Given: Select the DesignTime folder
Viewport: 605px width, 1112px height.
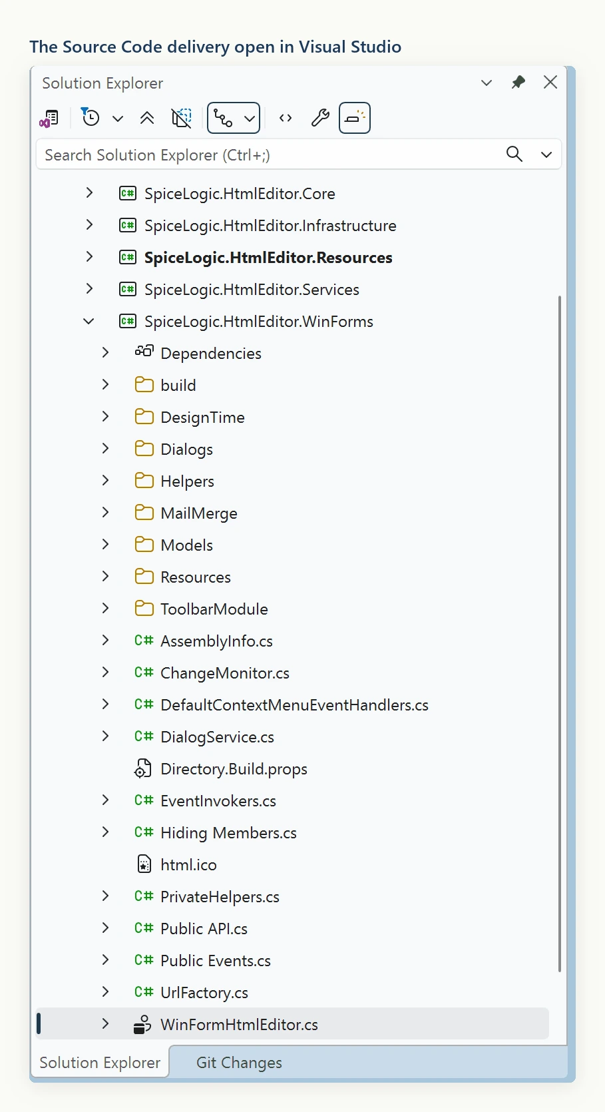Looking at the screenshot, I should coord(203,417).
